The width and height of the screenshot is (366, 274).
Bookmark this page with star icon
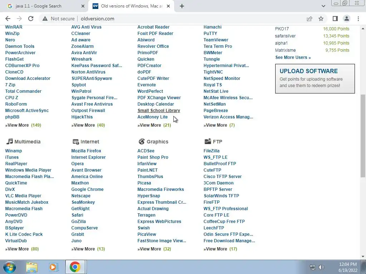321,19
